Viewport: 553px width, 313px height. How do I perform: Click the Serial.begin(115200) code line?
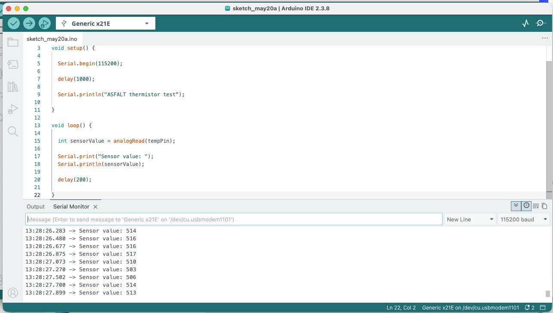pos(90,64)
